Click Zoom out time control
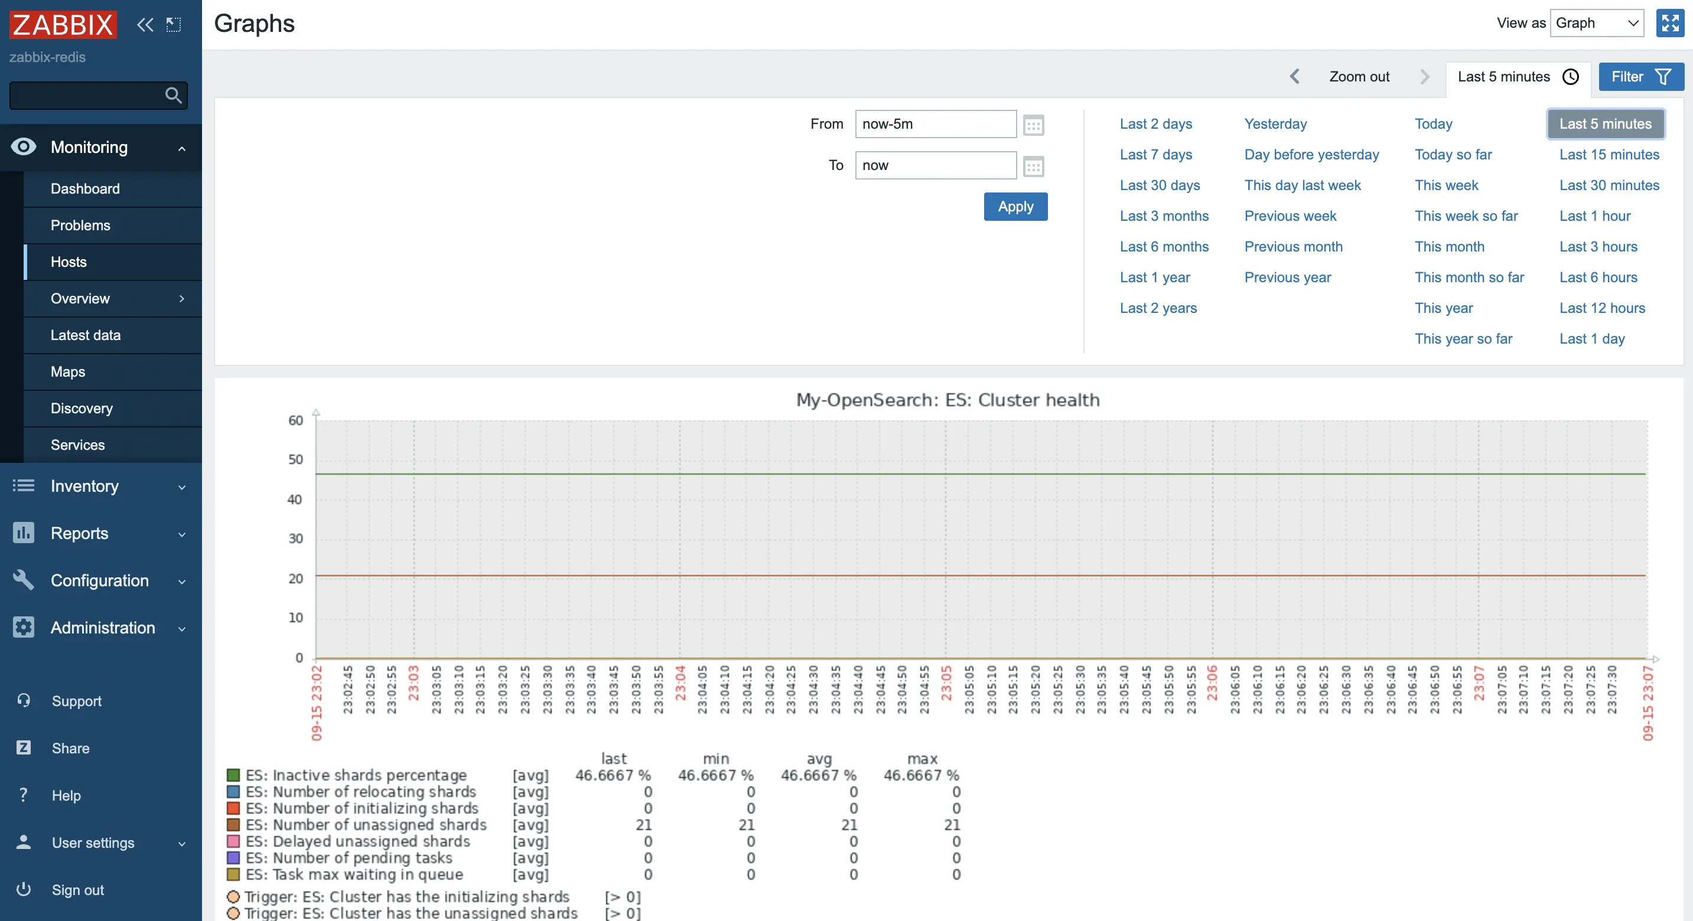 point(1359,77)
